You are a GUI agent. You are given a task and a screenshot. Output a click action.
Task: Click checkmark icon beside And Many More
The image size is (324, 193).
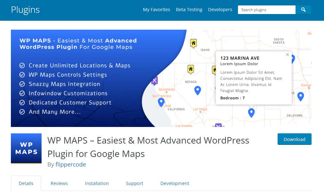coord(22,112)
